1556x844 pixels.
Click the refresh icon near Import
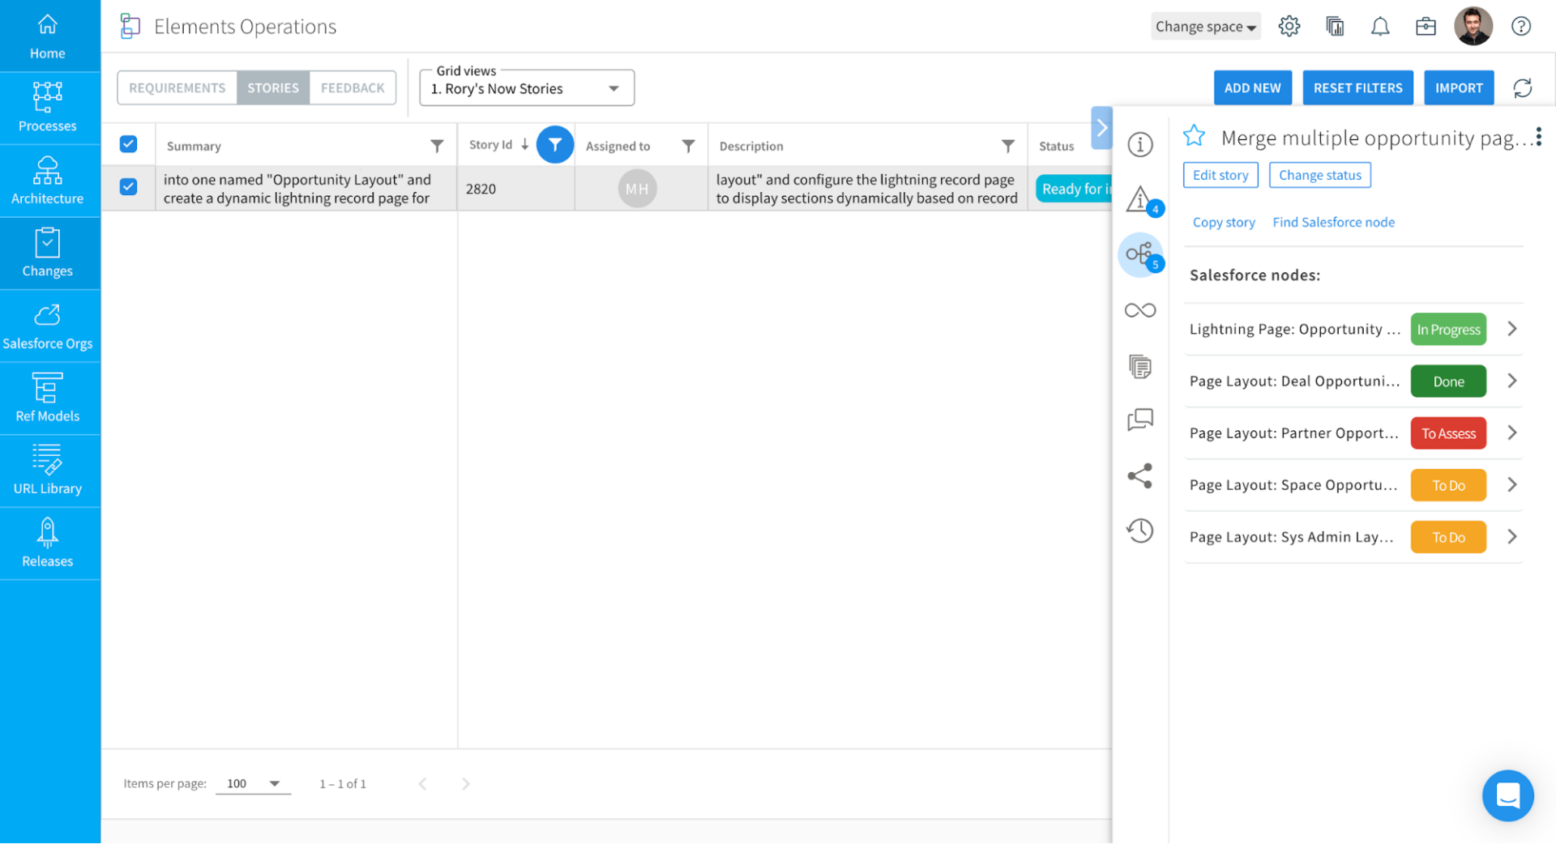(1523, 87)
